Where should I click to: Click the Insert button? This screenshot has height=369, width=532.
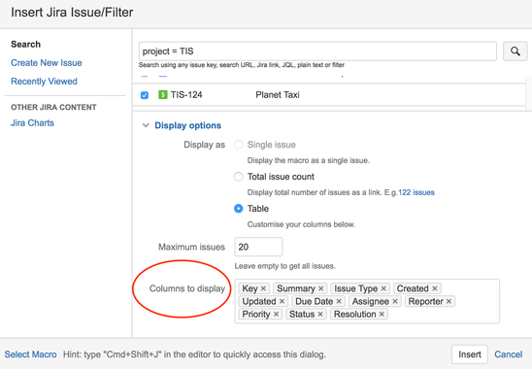click(470, 354)
